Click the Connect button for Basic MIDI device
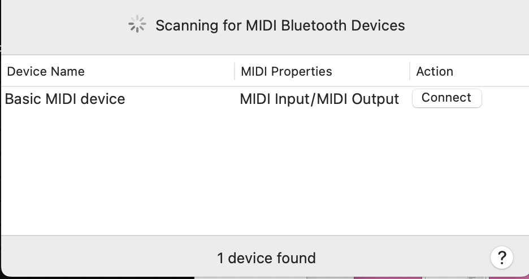Image resolution: width=529 pixels, height=279 pixels. 446,98
